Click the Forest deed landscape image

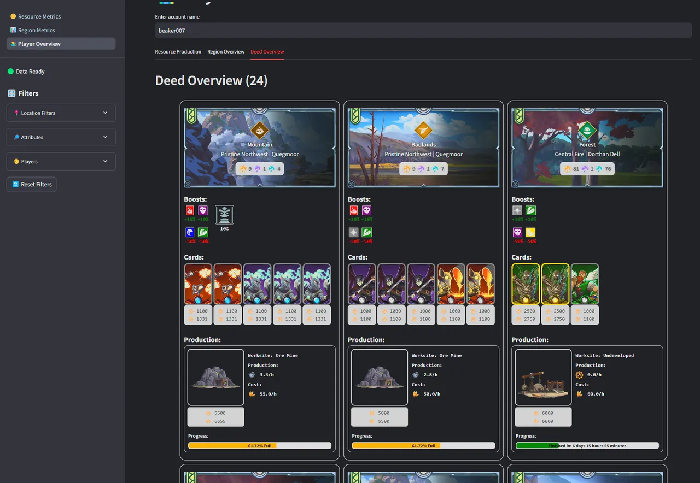coord(587,148)
